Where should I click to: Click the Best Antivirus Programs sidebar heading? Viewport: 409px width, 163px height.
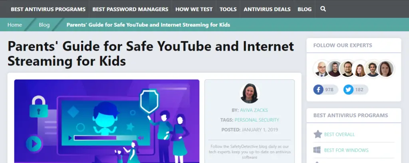point(351,115)
